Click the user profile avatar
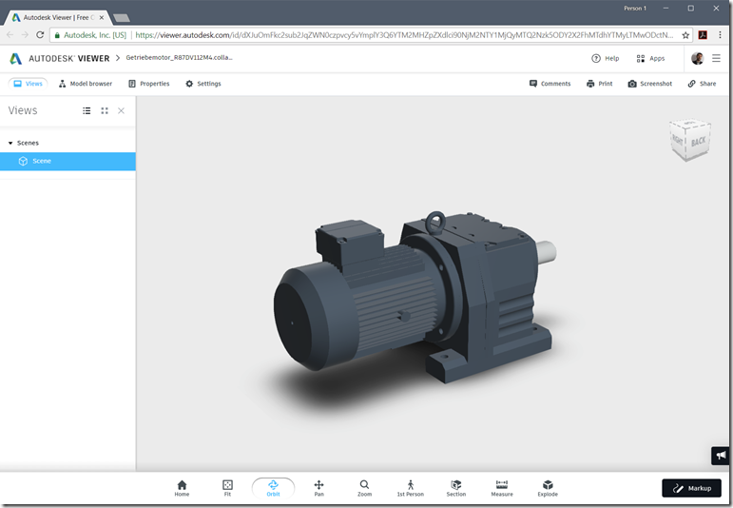This screenshot has height=508, width=733. pos(698,58)
